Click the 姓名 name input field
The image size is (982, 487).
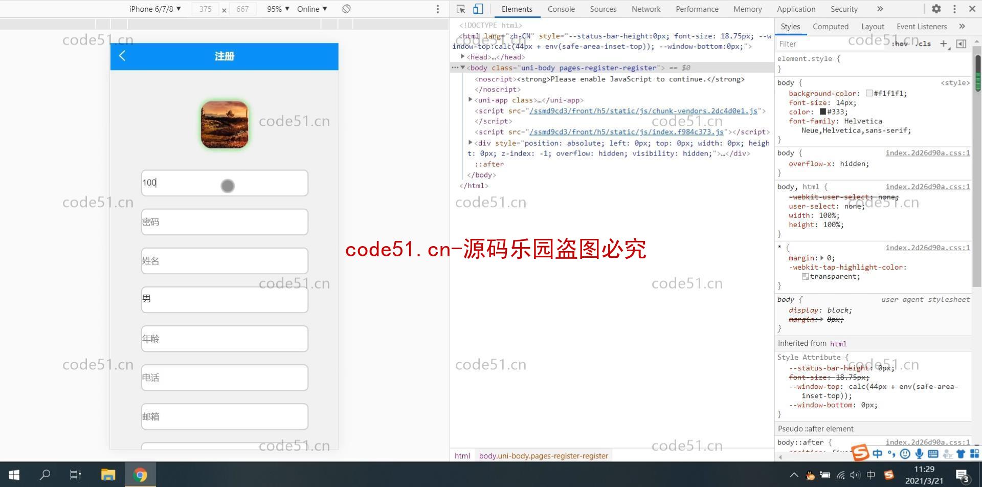click(225, 261)
